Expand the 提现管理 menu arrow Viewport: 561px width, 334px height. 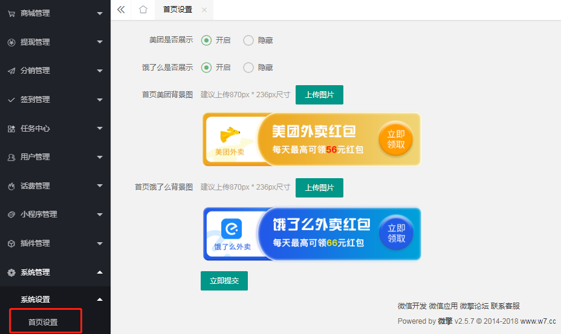100,42
